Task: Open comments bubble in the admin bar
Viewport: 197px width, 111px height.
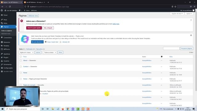Action: (20, 10)
